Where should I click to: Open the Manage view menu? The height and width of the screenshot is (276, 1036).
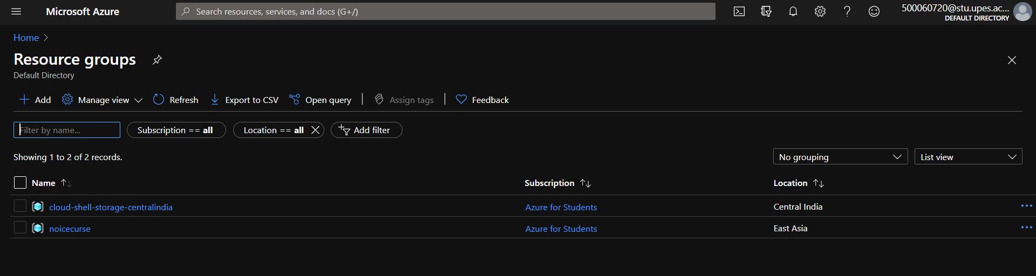[103, 100]
